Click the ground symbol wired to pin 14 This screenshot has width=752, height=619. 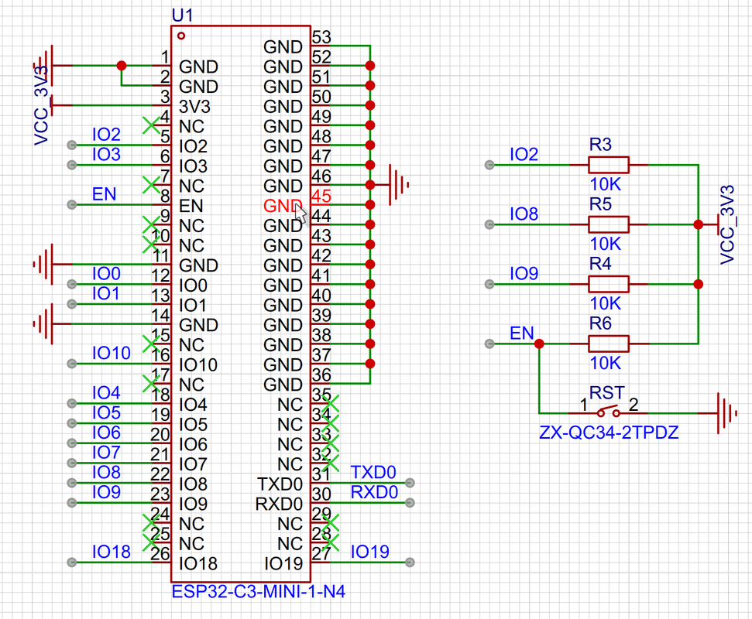point(44,324)
